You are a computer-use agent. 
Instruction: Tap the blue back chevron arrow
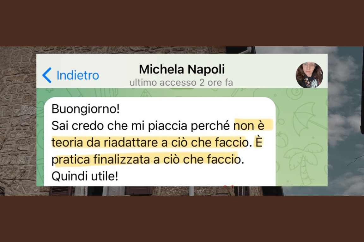47,75
